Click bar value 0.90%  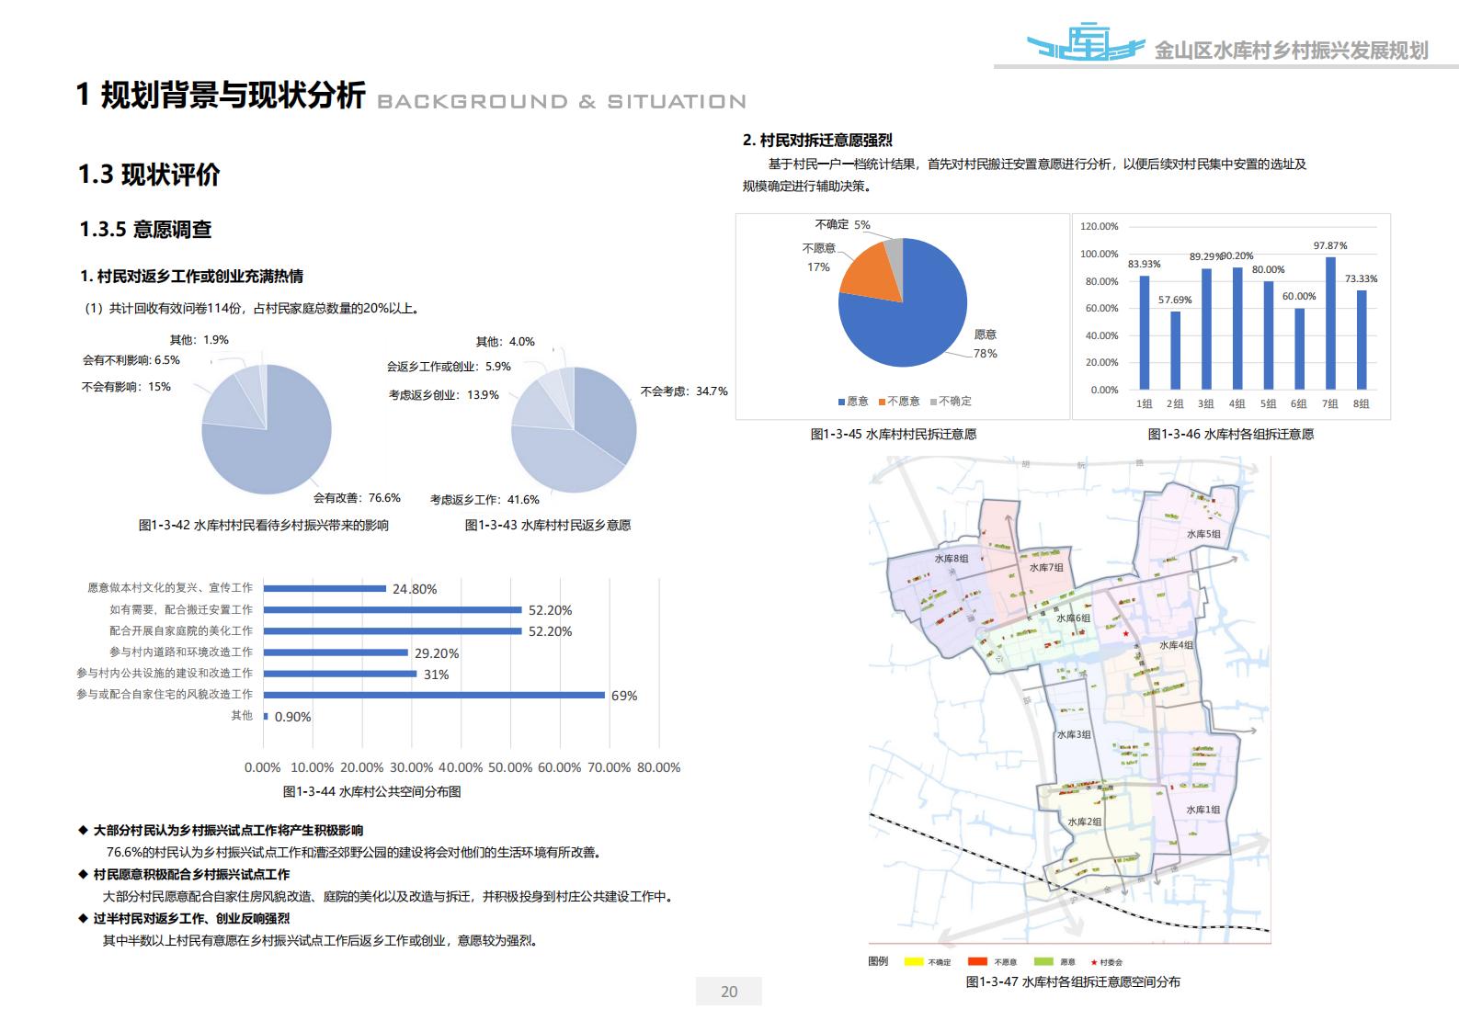click(x=292, y=717)
